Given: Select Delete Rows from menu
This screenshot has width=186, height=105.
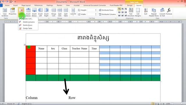Looking at the screenshot, I should (28, 25).
